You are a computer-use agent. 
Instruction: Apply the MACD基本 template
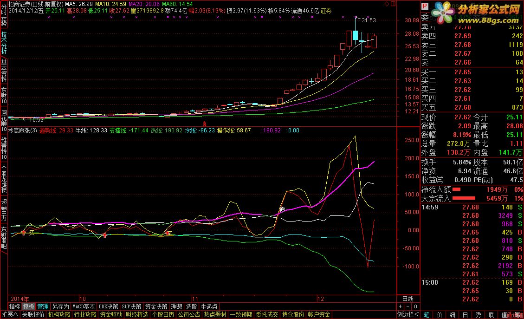[x=84, y=306]
